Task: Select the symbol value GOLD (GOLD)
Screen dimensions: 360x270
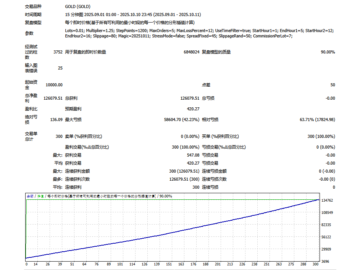Action: (77, 6)
